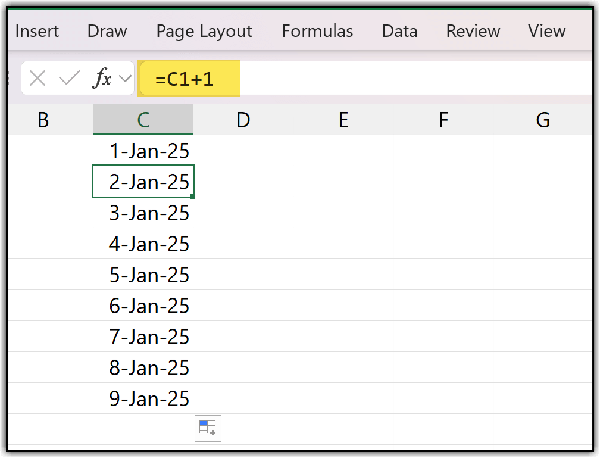Click the fill handle of selected cell
The height and width of the screenshot is (458, 600).
pos(193,197)
